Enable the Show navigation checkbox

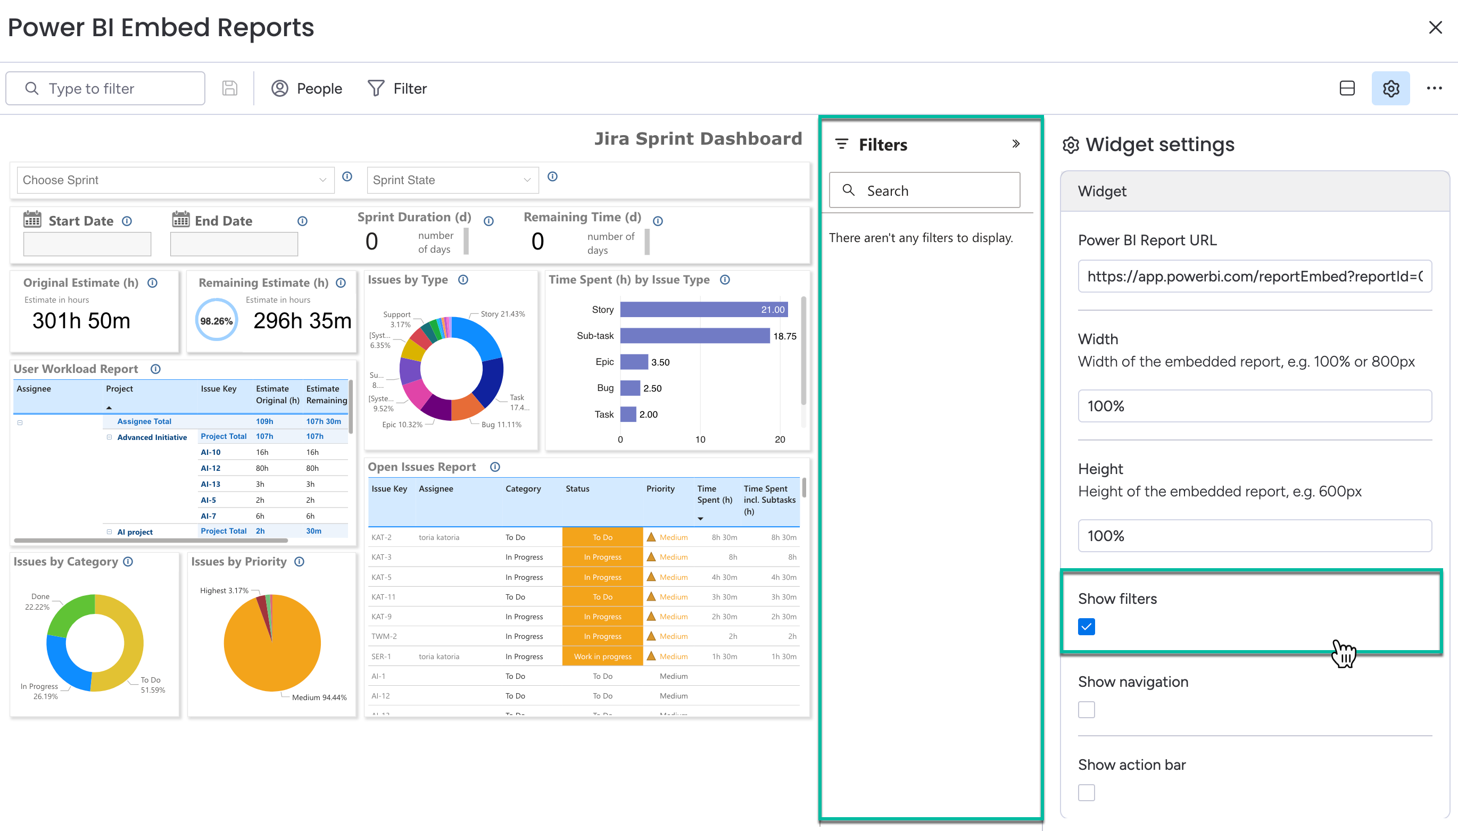point(1086,709)
